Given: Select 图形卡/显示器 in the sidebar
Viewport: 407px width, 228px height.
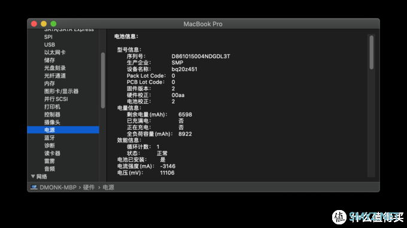Looking at the screenshot, I should (61, 92).
